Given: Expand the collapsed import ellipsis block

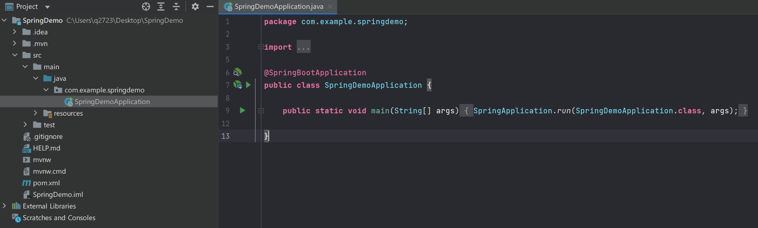Looking at the screenshot, I should pyautogui.click(x=303, y=47).
